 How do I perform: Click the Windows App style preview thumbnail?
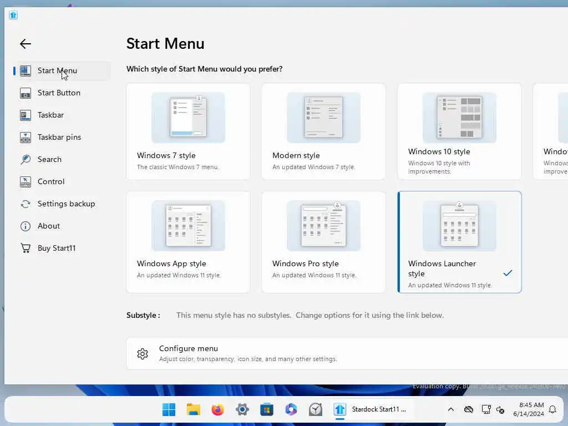(x=189, y=226)
